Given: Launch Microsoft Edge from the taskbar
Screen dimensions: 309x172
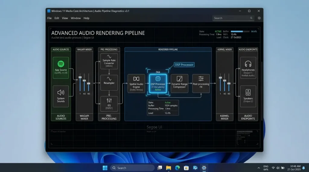Looking at the screenshot, I should point(177,168).
